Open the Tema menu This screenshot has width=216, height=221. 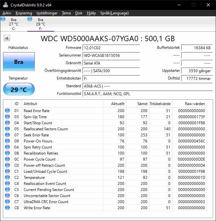[x=66, y=13]
